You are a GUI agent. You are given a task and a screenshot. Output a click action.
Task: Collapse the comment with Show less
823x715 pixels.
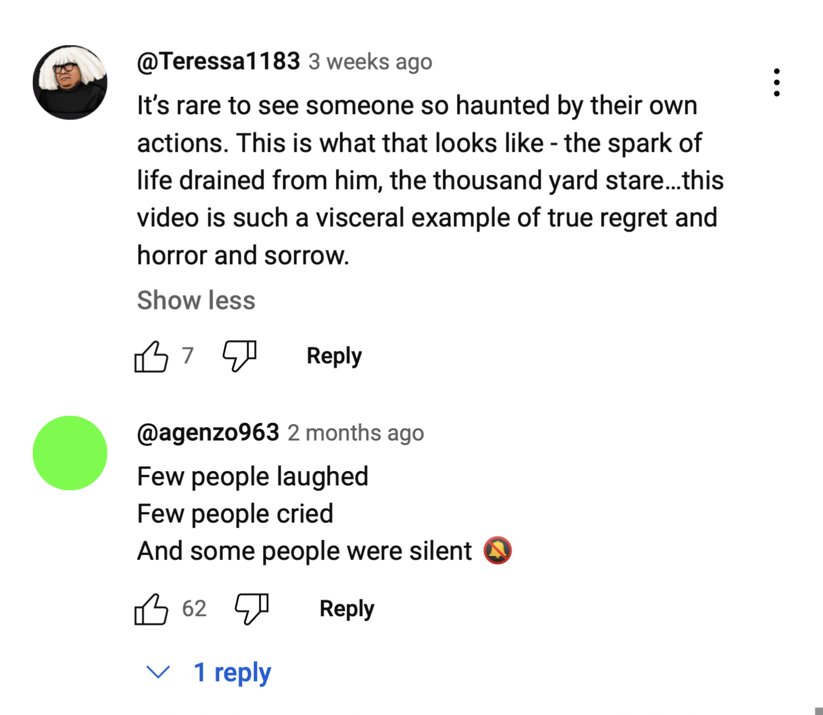[x=196, y=300]
